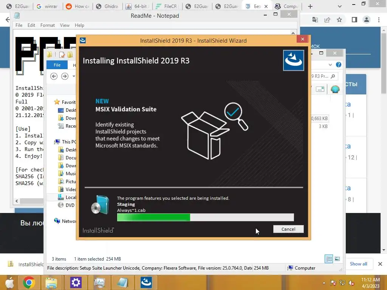This screenshot has height=290, width=387.
Task: Open Chrome from the taskbar
Action: (29, 282)
